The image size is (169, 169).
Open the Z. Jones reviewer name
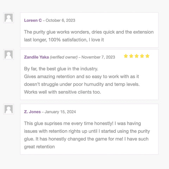coord(32,112)
